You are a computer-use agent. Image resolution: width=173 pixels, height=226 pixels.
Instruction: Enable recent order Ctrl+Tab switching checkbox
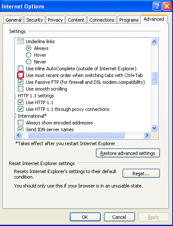point(20,75)
